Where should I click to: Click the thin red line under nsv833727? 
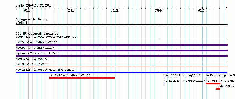(x=122, y=61)
